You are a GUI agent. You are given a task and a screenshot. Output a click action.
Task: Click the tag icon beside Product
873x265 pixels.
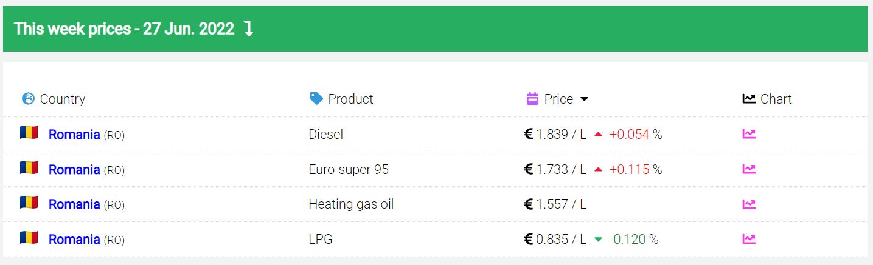pyautogui.click(x=316, y=98)
